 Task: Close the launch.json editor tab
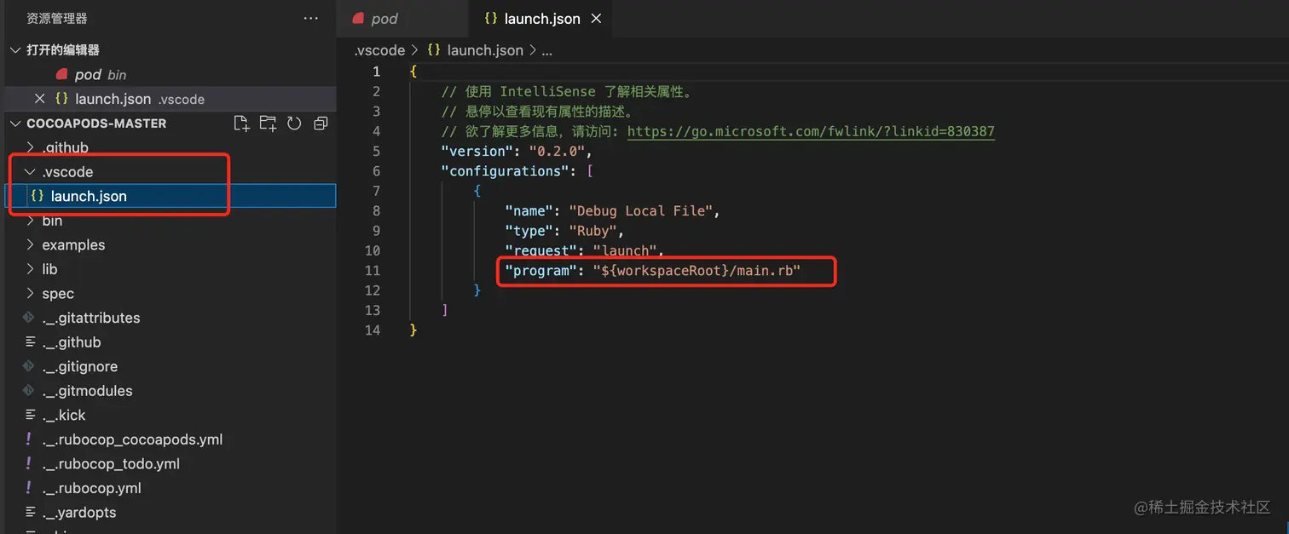point(596,18)
